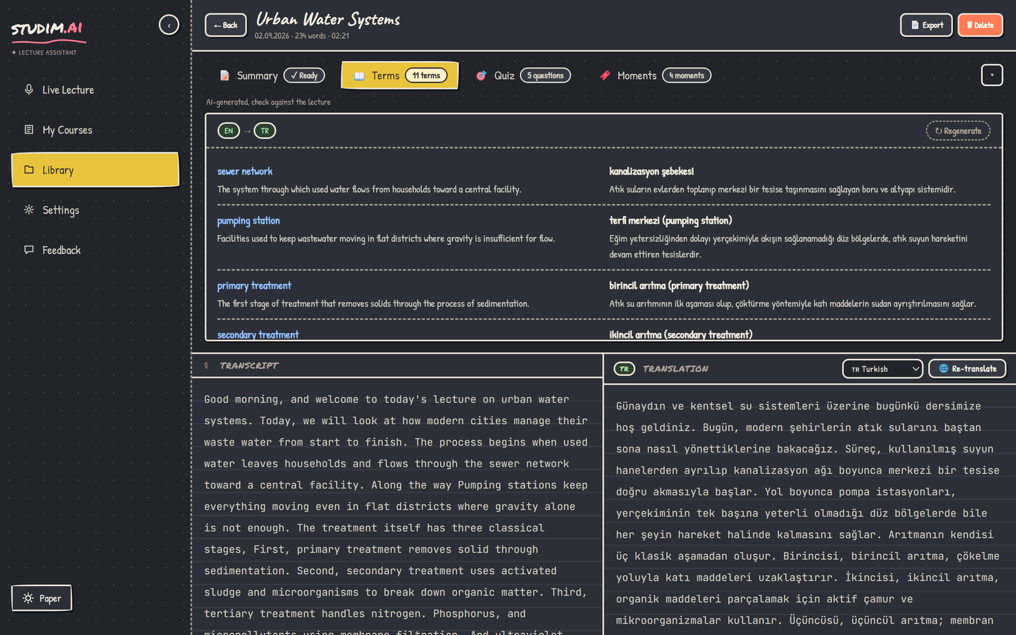Click the sewer network term
Image resolution: width=1016 pixels, height=635 pixels.
[x=244, y=171]
